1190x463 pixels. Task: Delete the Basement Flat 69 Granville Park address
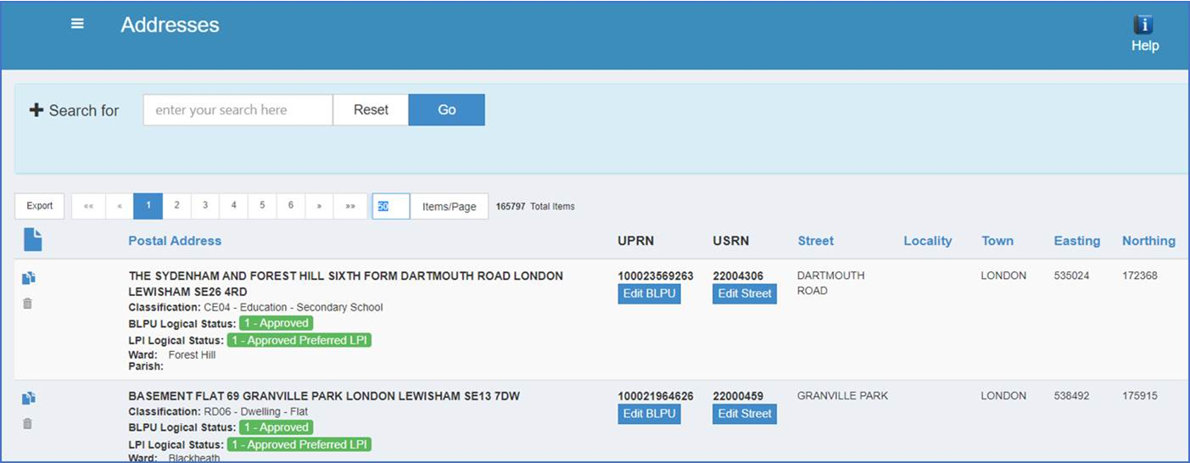[27, 423]
